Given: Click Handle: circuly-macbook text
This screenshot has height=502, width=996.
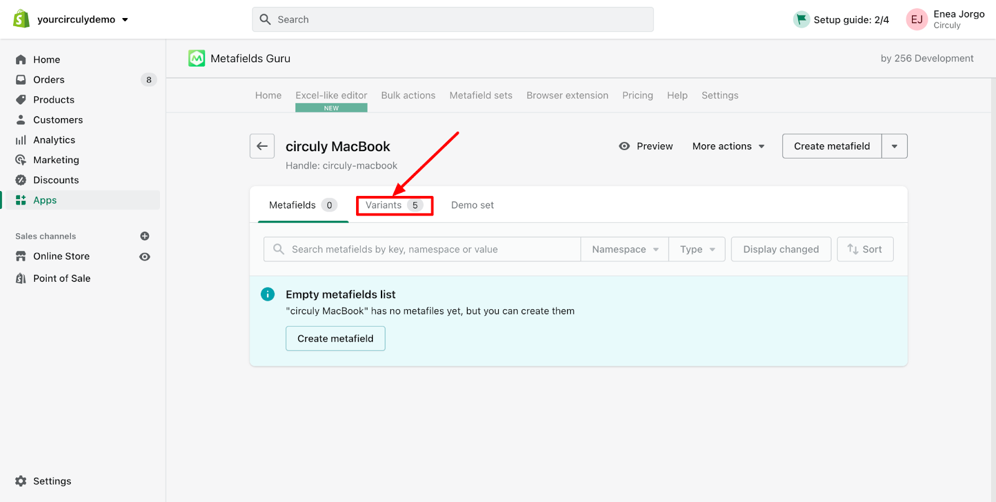Looking at the screenshot, I should point(341,165).
